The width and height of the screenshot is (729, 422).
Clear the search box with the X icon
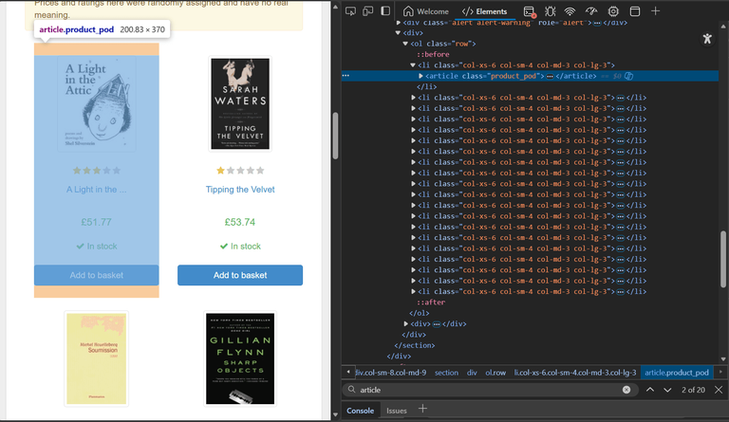coord(626,390)
